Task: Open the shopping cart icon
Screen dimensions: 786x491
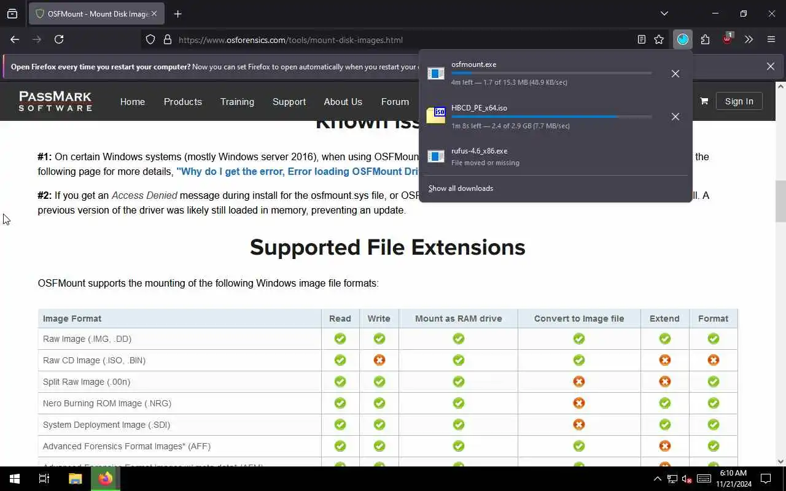Action: pos(704,101)
